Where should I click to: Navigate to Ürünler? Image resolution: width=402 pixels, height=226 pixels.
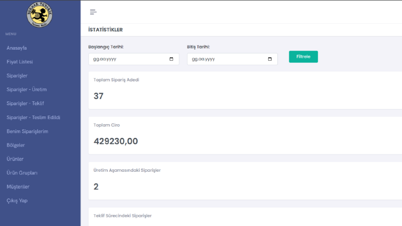pyautogui.click(x=15, y=159)
